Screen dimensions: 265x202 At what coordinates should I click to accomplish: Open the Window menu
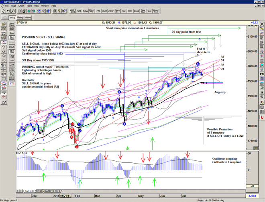pos(45,6)
